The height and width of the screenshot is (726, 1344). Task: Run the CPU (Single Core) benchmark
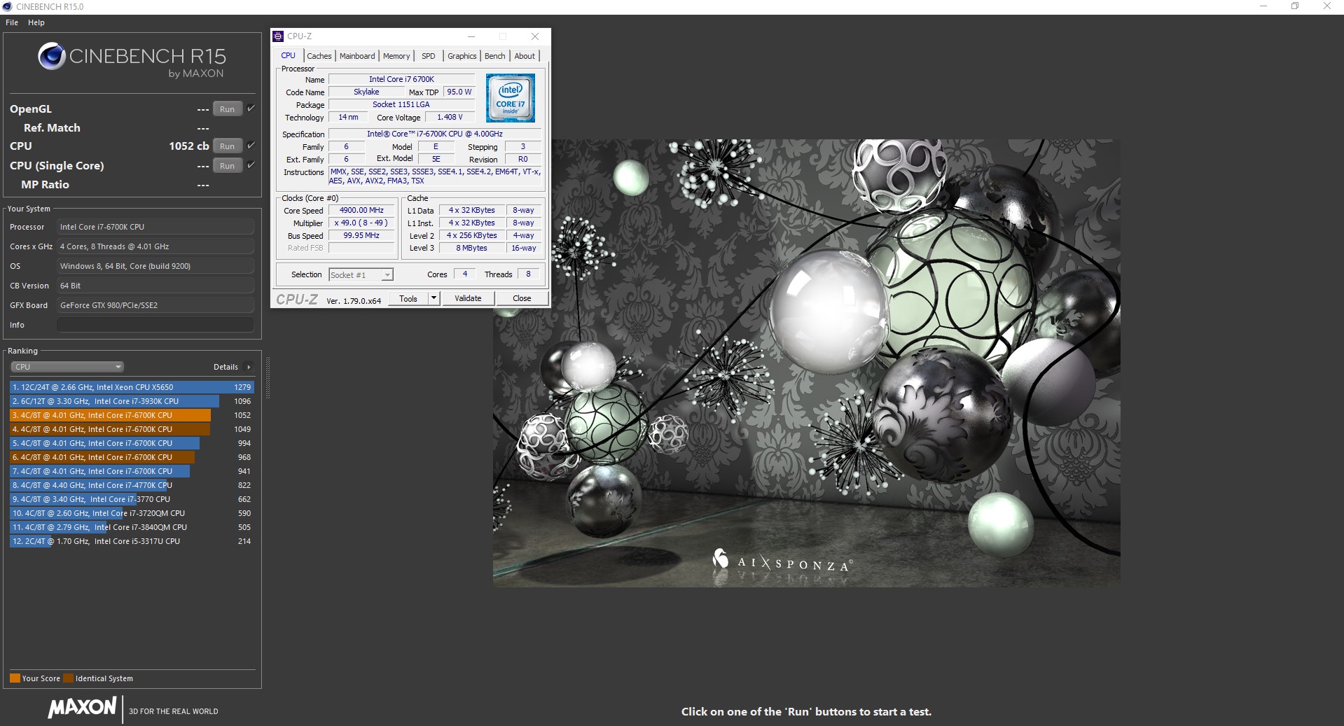[228, 165]
